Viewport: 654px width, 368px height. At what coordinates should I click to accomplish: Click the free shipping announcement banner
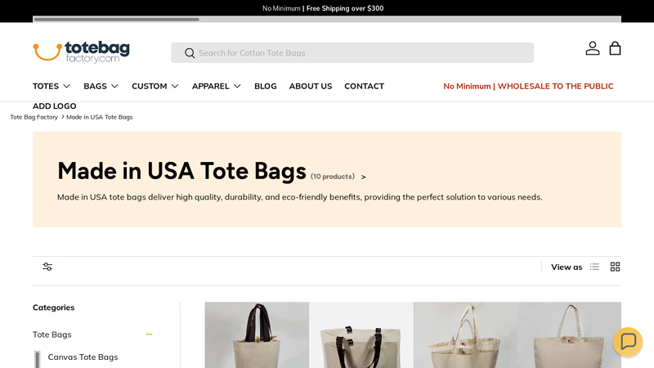pos(323,8)
